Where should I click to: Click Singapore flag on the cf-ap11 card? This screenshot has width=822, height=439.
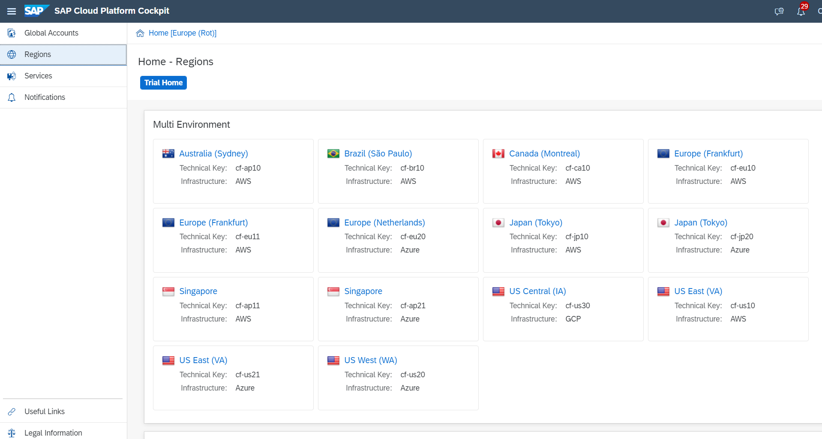[168, 292]
